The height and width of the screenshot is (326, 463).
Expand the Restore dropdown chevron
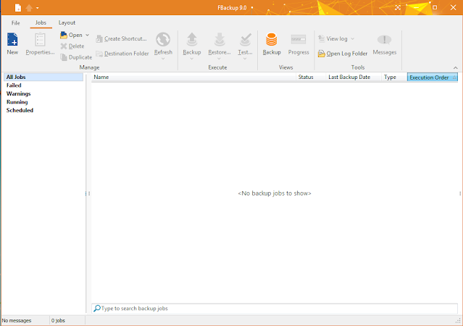220,59
